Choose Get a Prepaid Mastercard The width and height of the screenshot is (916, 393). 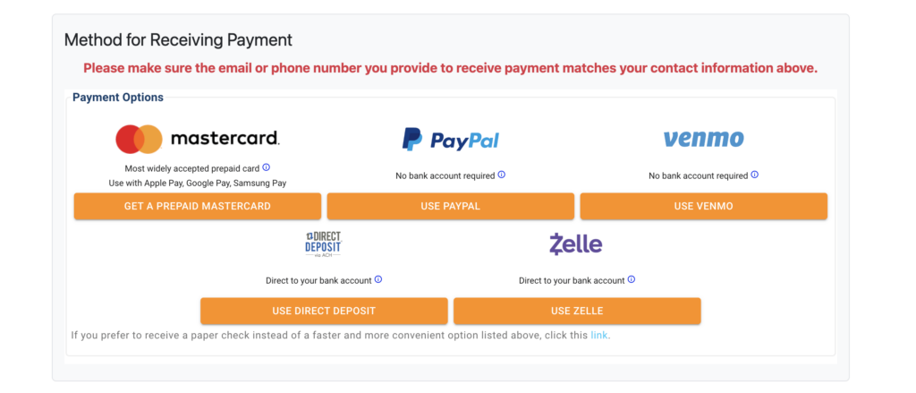(198, 206)
